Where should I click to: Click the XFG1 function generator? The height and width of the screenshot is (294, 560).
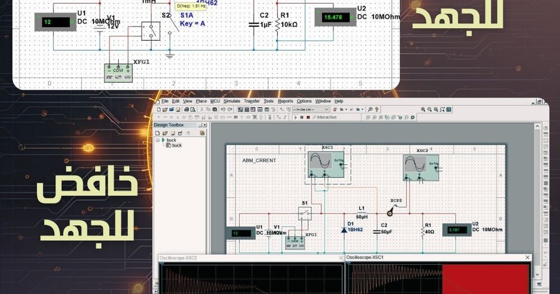point(294,242)
